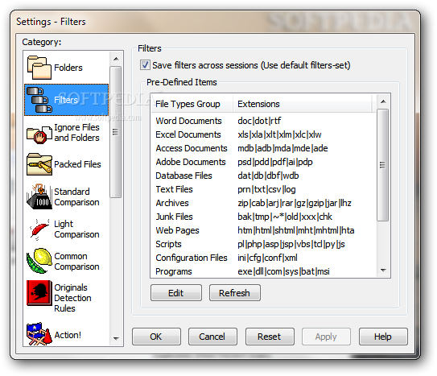The image size is (437, 376).
Task: Open Help for the settings dialog
Action: (383, 337)
